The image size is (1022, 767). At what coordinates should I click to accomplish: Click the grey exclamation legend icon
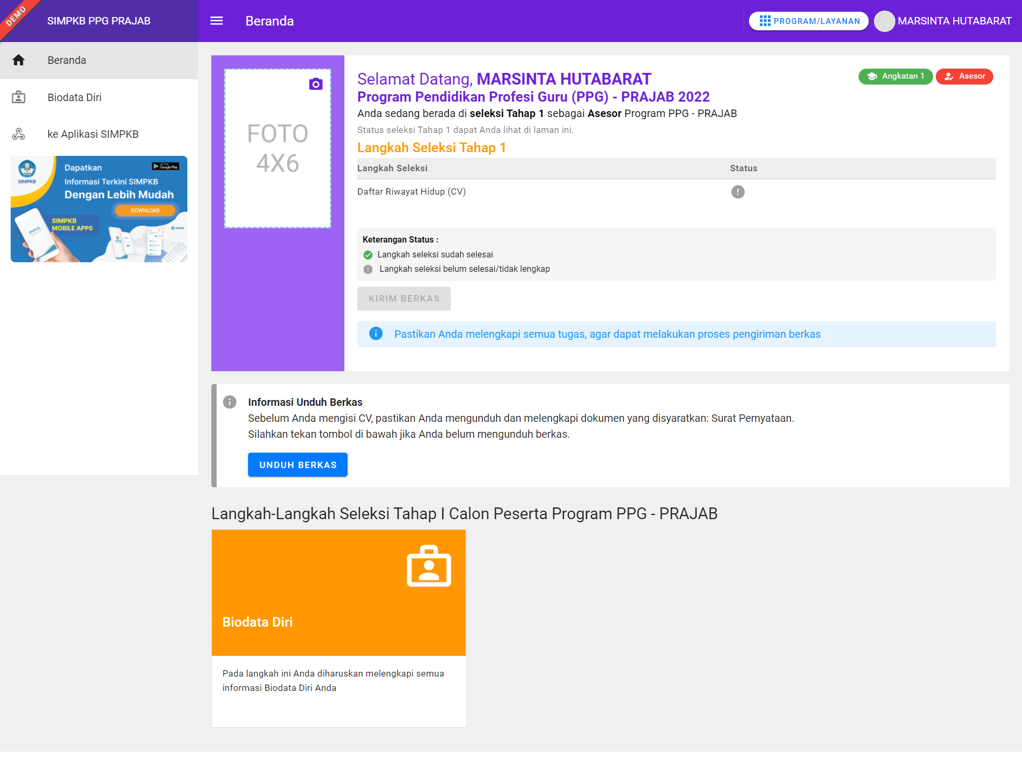click(x=368, y=269)
